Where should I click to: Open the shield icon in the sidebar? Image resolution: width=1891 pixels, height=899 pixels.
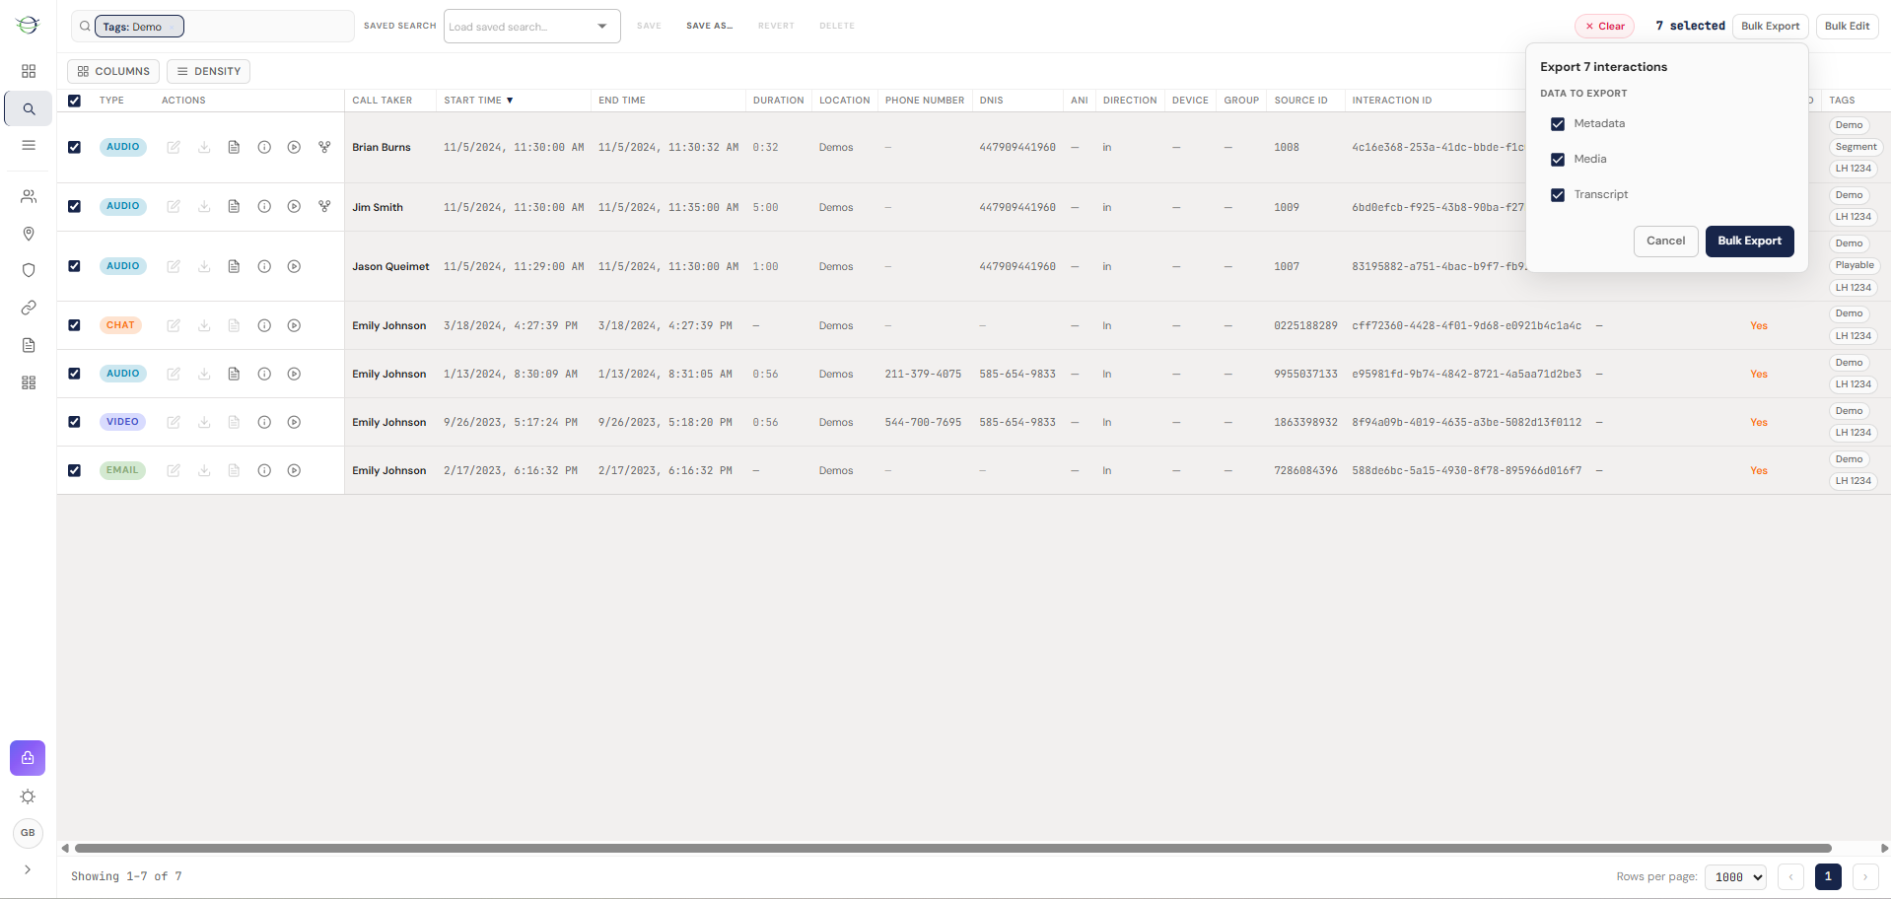click(x=29, y=270)
